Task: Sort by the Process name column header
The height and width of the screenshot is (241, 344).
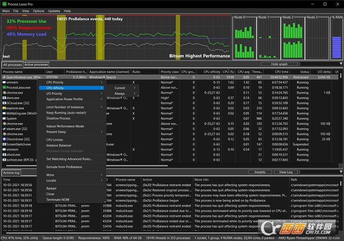Action: pos(23,72)
